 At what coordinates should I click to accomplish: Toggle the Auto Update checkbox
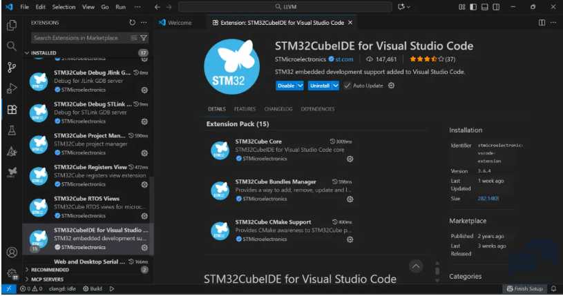[347, 86]
